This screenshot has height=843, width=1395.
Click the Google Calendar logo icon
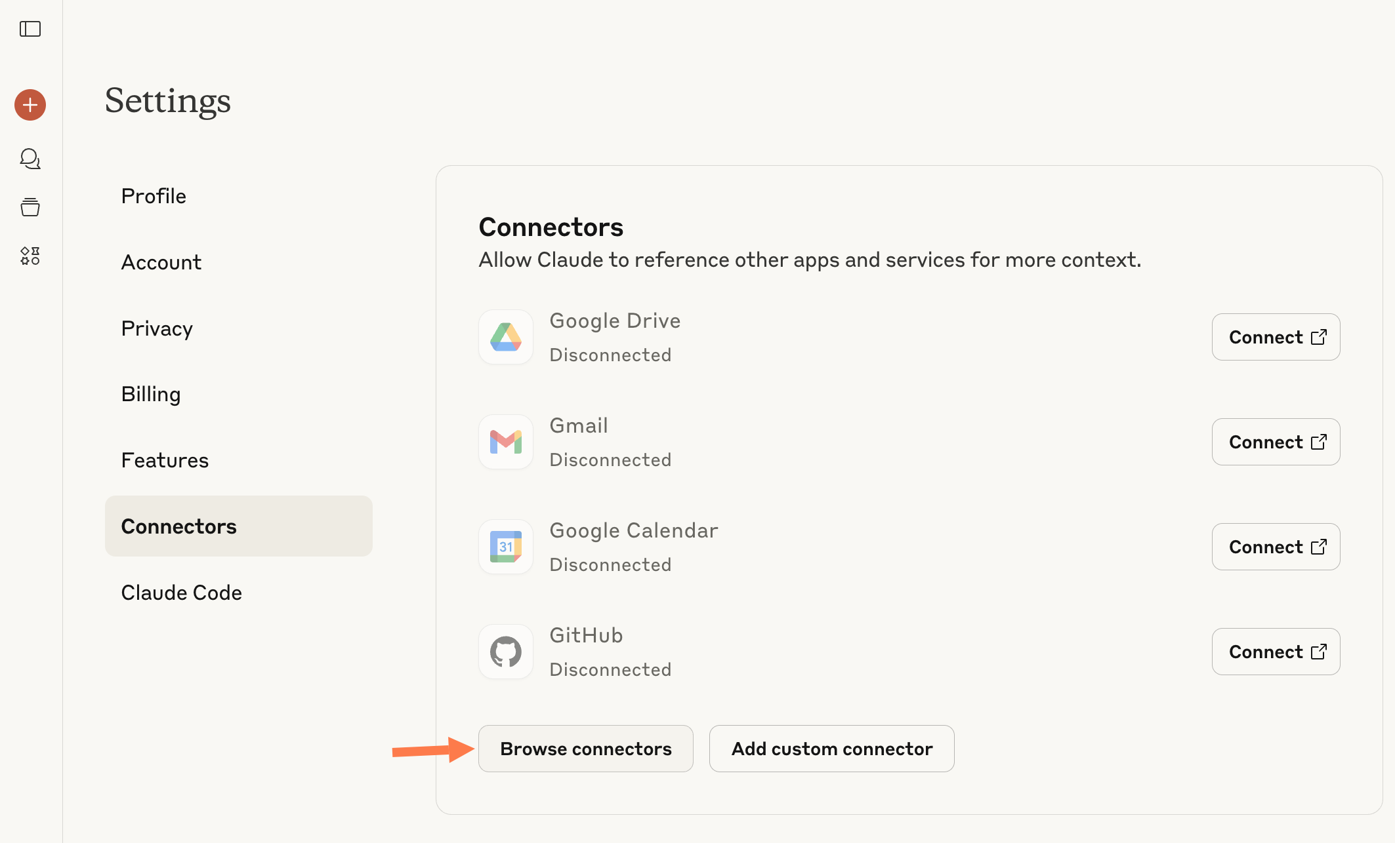[505, 547]
